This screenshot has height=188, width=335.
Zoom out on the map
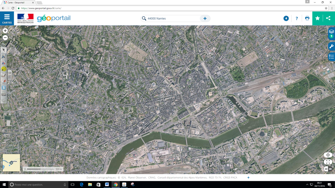5,38
